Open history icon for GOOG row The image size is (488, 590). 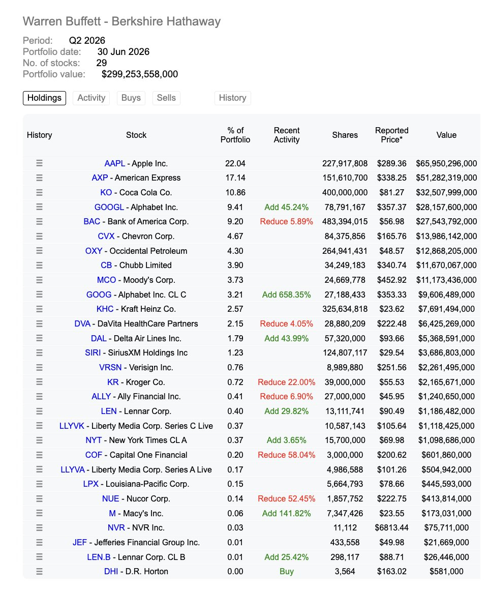coord(39,294)
